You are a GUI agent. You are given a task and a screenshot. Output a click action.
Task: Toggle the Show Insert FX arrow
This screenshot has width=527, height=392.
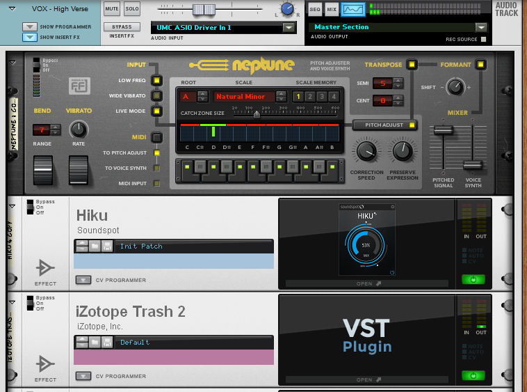pos(30,37)
